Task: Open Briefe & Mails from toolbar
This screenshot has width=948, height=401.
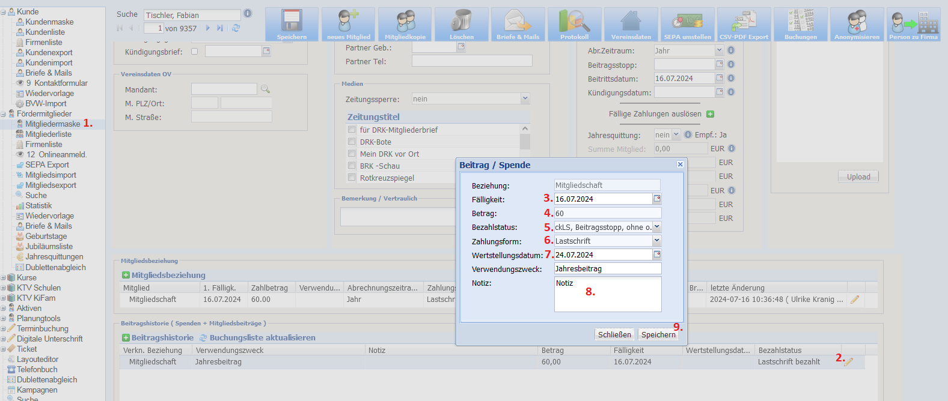Action: pos(518,25)
